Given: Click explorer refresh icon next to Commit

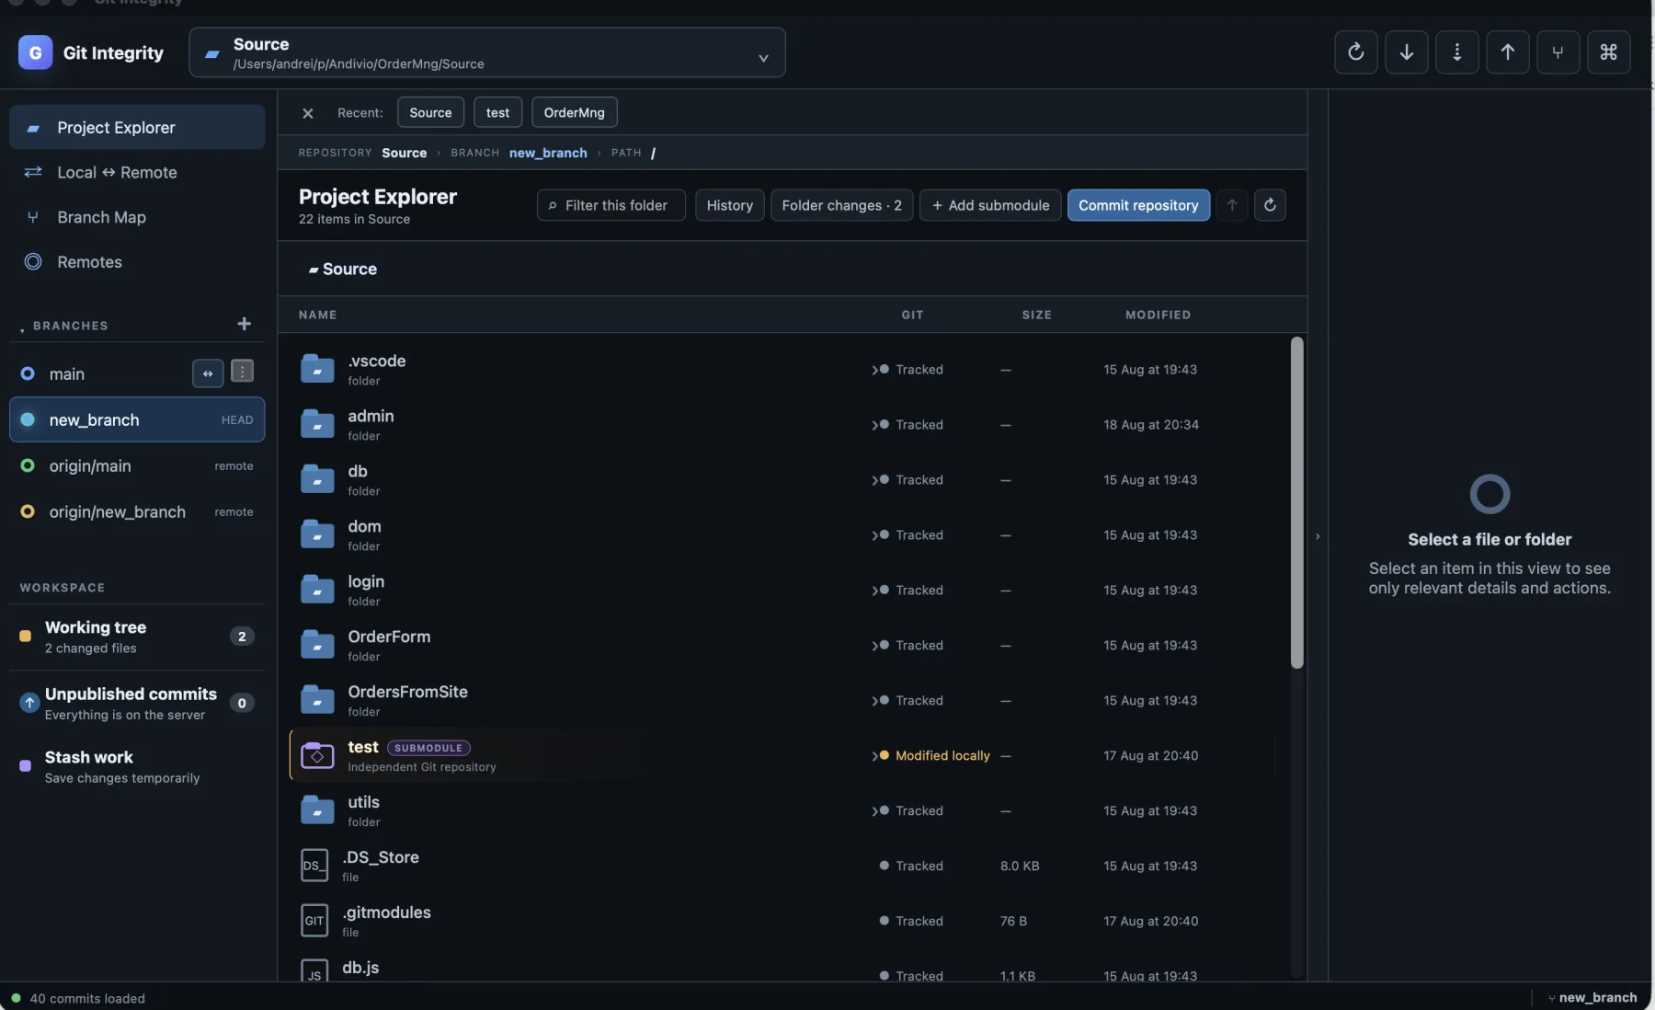Looking at the screenshot, I should pyautogui.click(x=1270, y=205).
